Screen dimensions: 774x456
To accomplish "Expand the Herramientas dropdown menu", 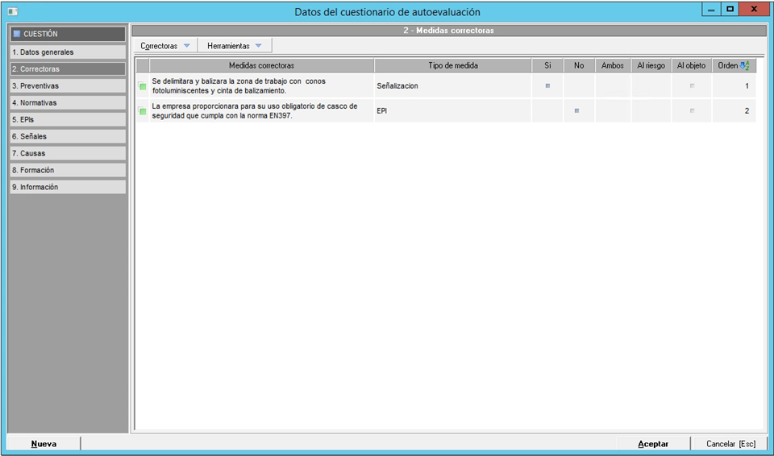I will point(235,46).
